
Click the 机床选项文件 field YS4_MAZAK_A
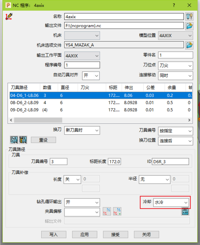click(124, 45)
